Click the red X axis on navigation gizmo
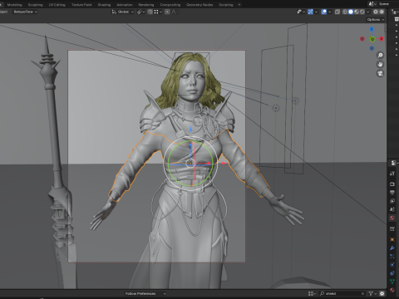 tap(382, 39)
